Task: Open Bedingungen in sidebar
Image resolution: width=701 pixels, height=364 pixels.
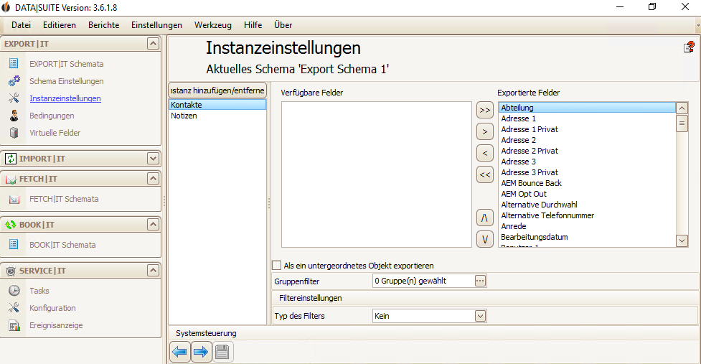Action: coord(52,116)
